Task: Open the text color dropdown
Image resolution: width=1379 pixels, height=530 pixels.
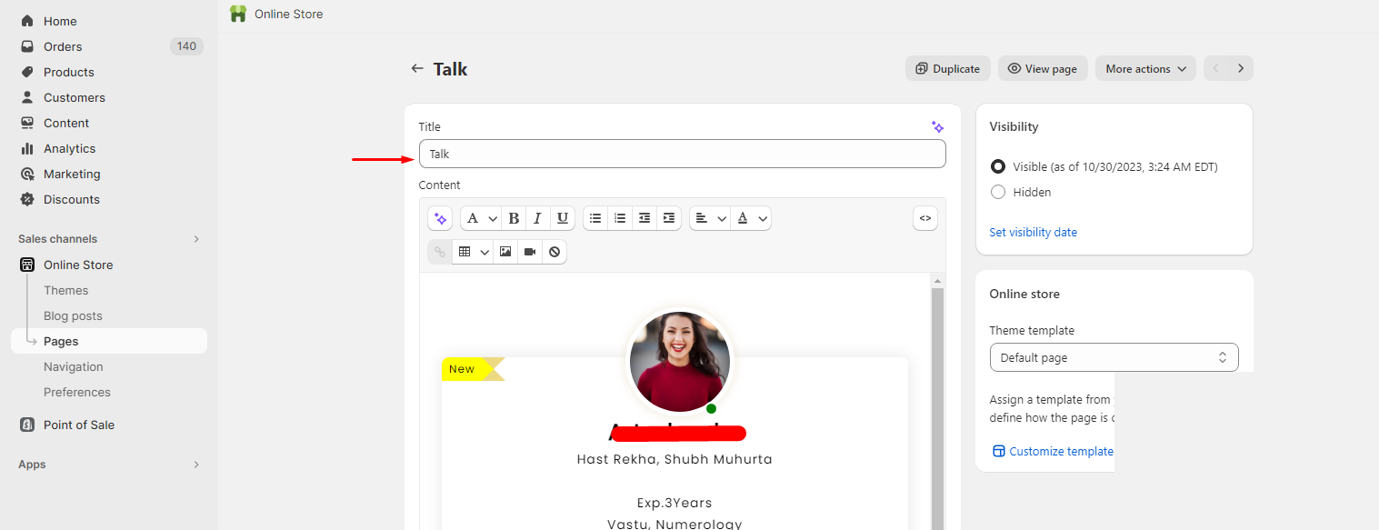Action: click(751, 218)
